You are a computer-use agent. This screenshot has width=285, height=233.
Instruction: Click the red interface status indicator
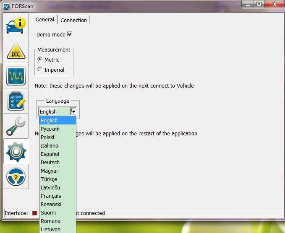(34, 213)
